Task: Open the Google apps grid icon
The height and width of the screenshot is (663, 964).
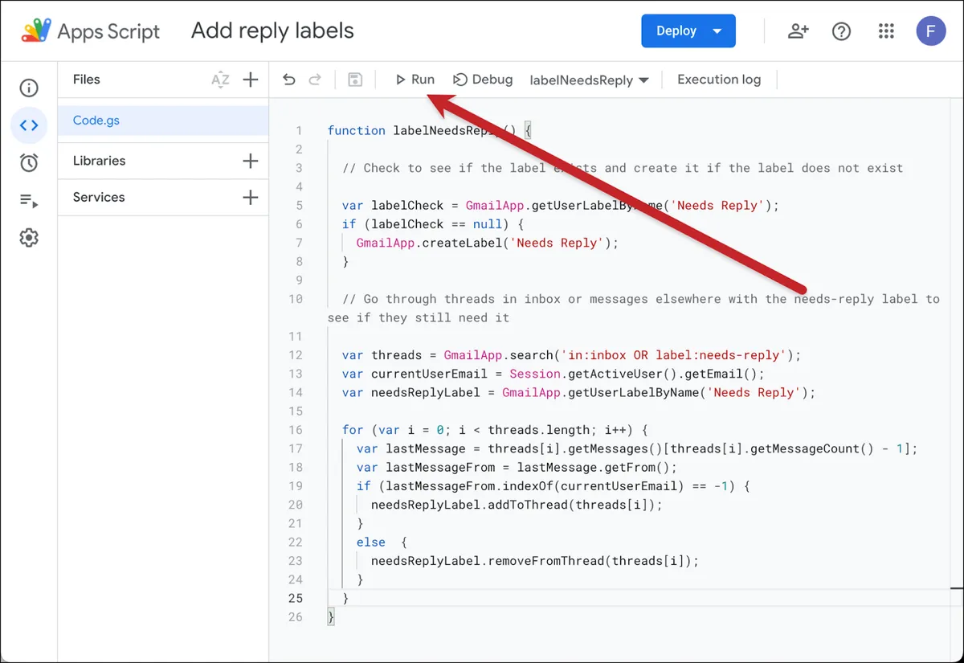Action: [x=886, y=31]
